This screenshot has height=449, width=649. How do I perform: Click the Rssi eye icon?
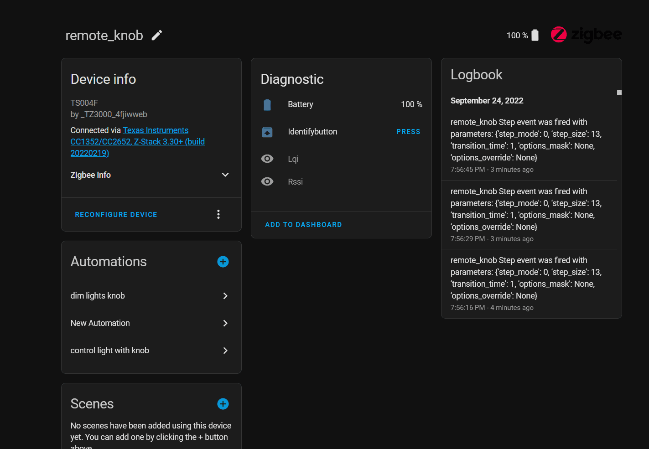pos(267,181)
